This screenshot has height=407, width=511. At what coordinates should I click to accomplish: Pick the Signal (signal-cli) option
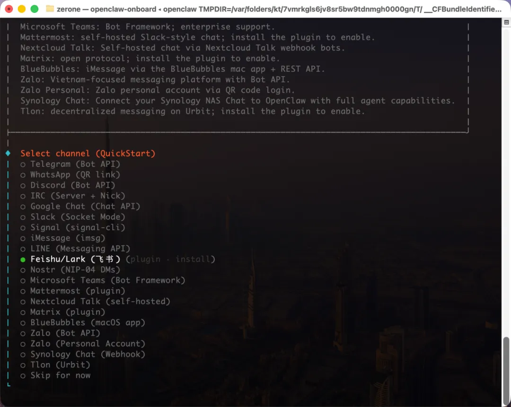pyautogui.click(x=73, y=227)
